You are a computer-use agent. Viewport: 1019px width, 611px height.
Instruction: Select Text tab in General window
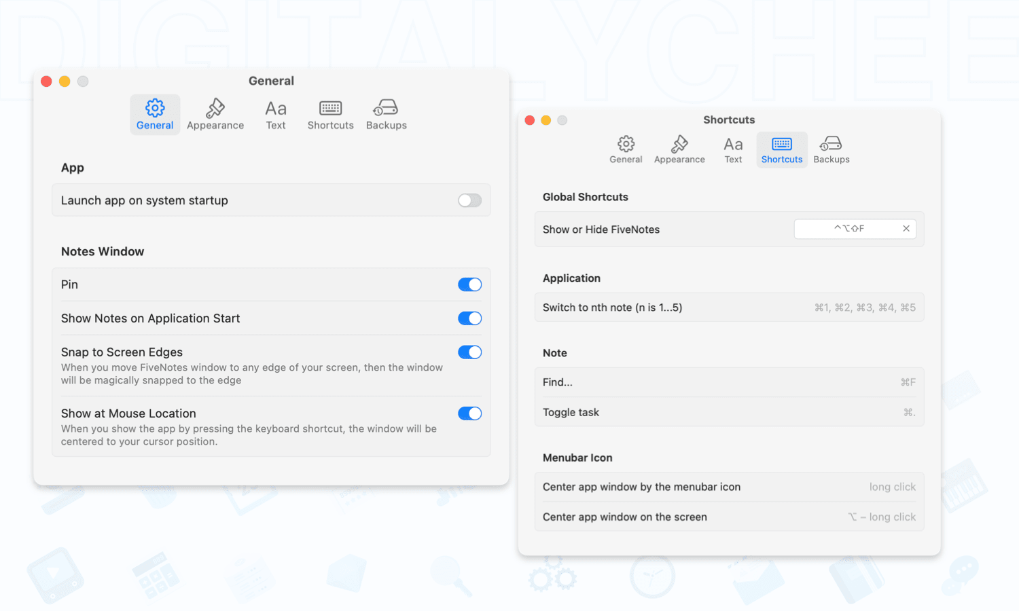click(276, 114)
